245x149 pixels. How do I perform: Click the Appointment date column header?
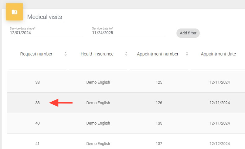(x=218, y=54)
